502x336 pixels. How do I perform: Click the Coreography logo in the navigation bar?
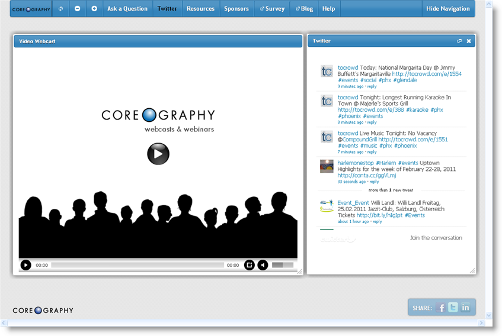point(31,9)
